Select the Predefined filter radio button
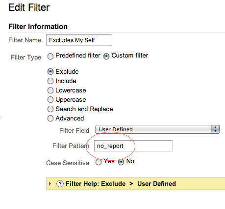The height and width of the screenshot is (209, 225). pyautogui.click(x=50, y=57)
